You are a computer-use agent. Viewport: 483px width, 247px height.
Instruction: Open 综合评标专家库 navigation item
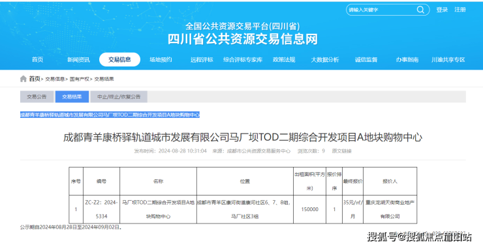[243, 60]
